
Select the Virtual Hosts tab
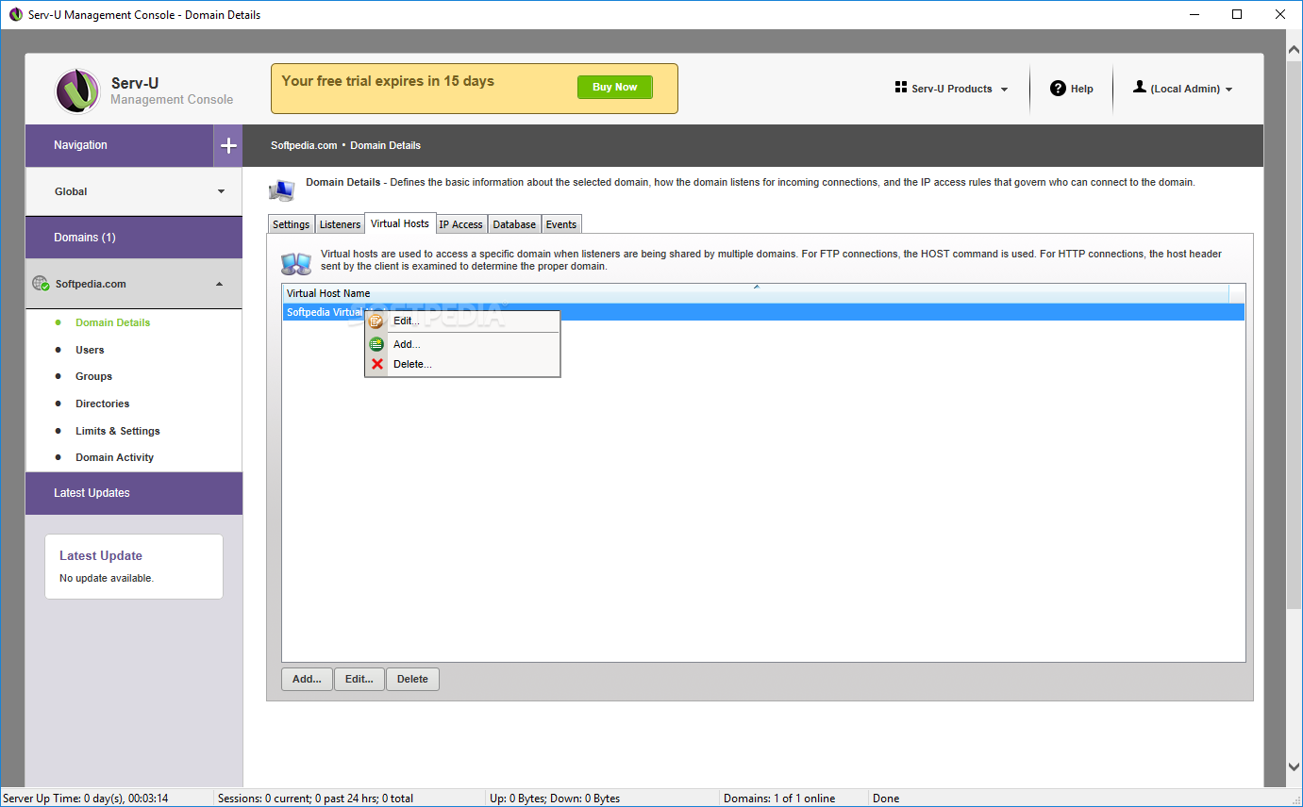(400, 223)
